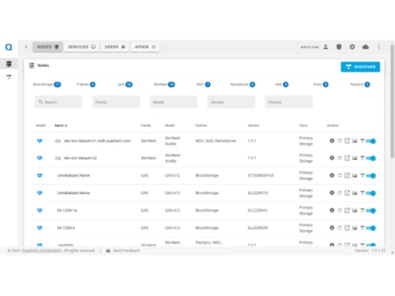This screenshot has height=296, width=395.
Task: Open Quantum Corporation footer link
Action: pos(42,250)
